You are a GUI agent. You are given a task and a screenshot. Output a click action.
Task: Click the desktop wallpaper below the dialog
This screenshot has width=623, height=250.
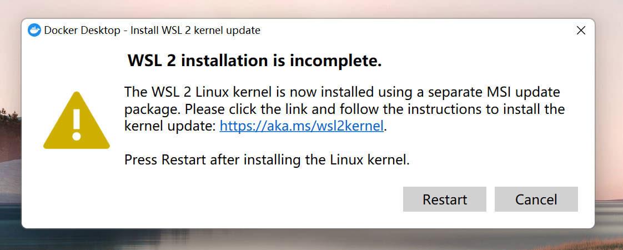(311, 240)
